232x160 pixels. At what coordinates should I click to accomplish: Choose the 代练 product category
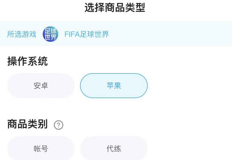[114, 149]
